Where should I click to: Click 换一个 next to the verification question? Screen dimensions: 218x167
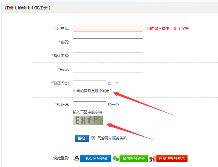coord(113,83)
